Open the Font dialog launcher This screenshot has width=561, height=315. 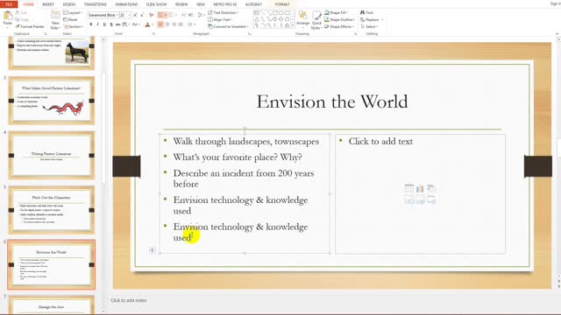153,34
